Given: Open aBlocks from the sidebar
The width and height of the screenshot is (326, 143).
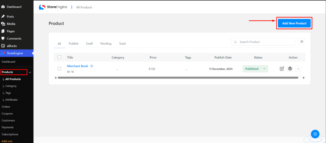Looking at the screenshot, I should point(11,46).
